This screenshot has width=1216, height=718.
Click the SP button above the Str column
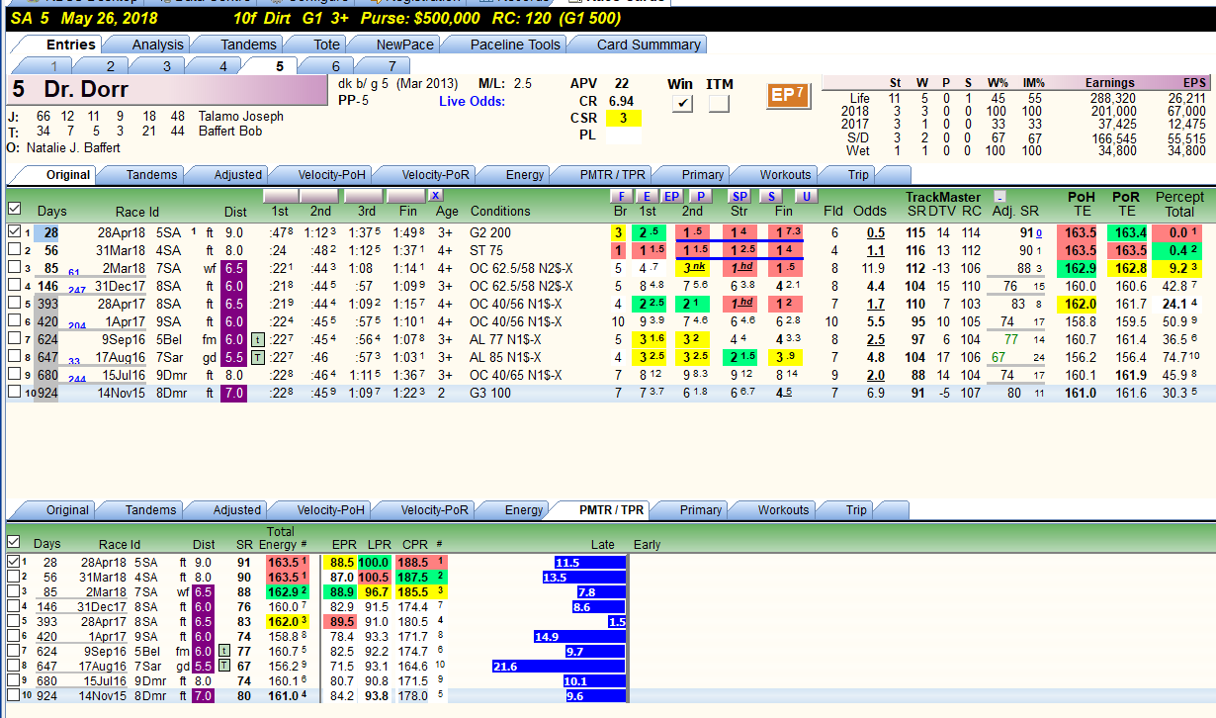click(x=739, y=196)
